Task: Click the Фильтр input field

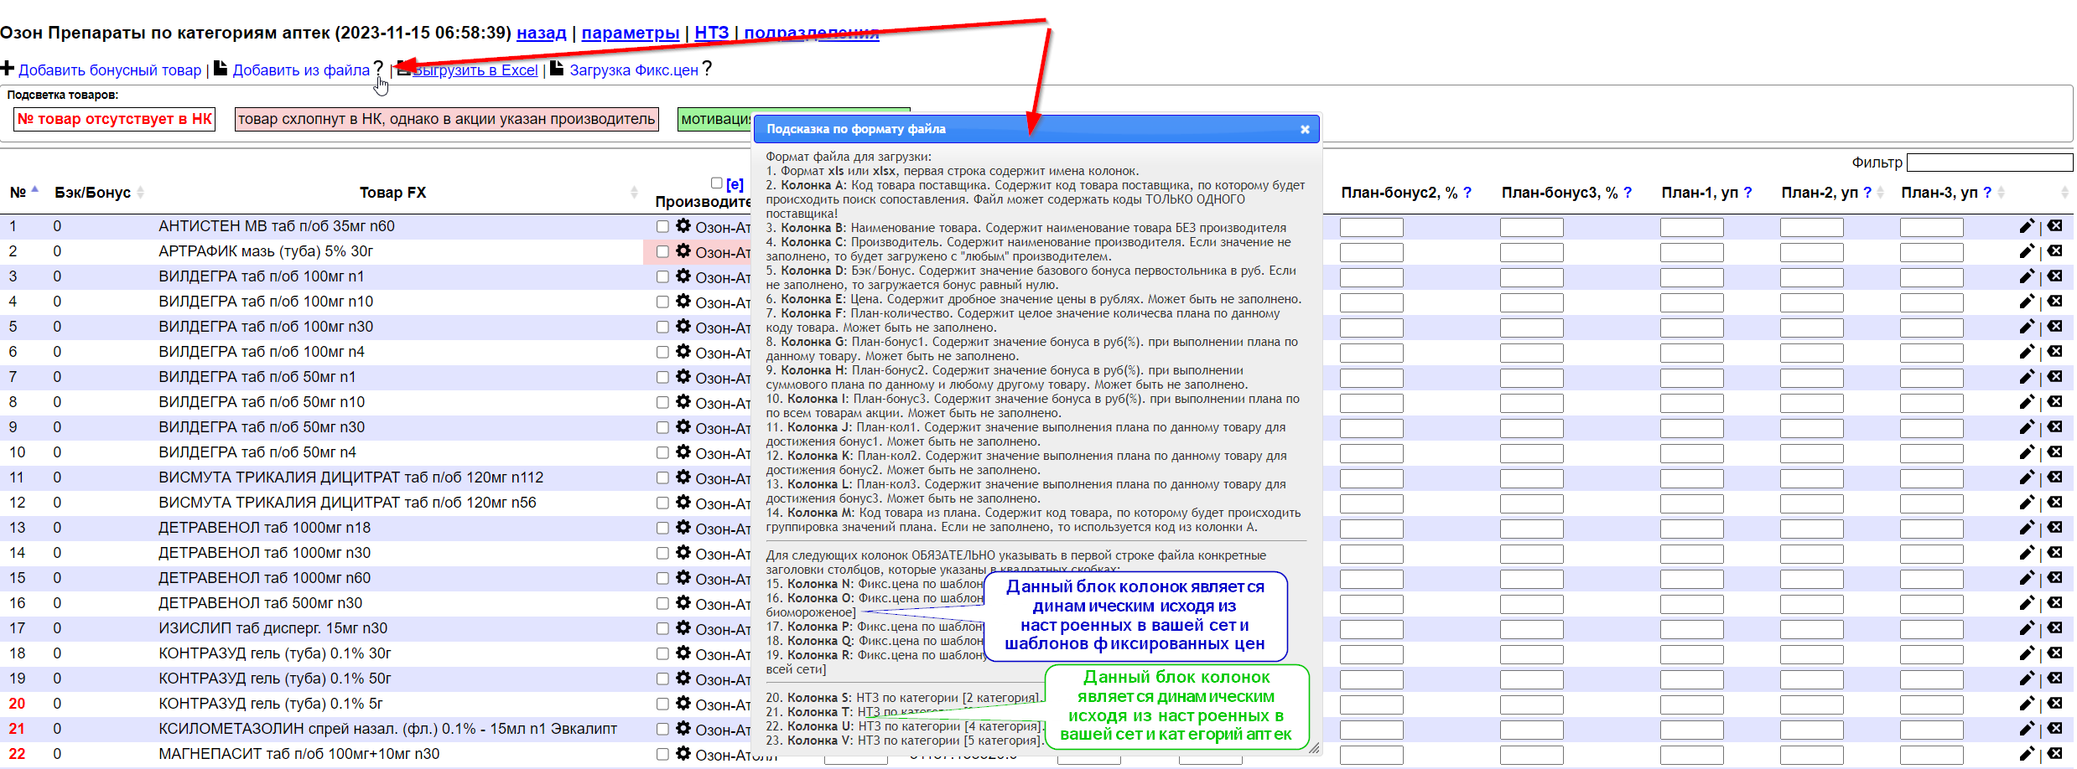Action: point(1989,163)
